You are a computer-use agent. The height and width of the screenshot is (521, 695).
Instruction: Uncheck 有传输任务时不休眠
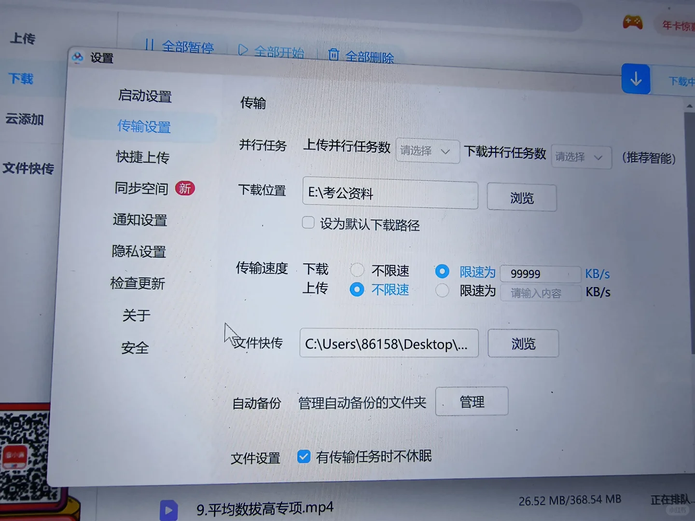[x=304, y=456]
